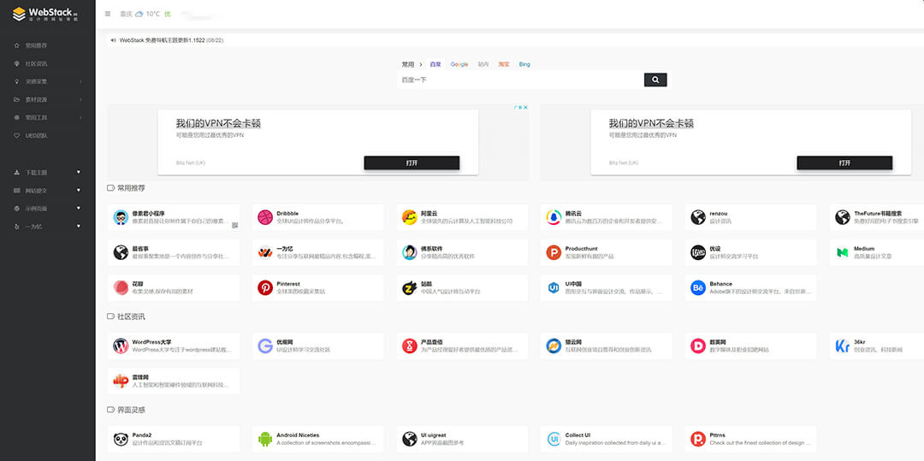Switch search engine to Google tab
Screen dimensions: 924x461
[x=459, y=64]
